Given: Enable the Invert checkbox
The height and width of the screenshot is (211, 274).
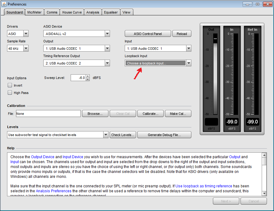Looking at the screenshot, I should click(10, 85).
